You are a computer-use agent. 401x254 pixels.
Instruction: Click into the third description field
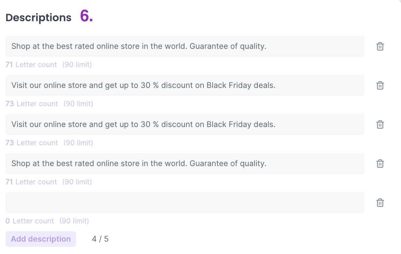(x=185, y=124)
